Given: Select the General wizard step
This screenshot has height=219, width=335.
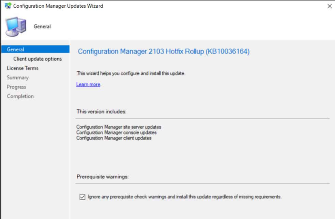Looking at the screenshot, I should click(x=35, y=49).
